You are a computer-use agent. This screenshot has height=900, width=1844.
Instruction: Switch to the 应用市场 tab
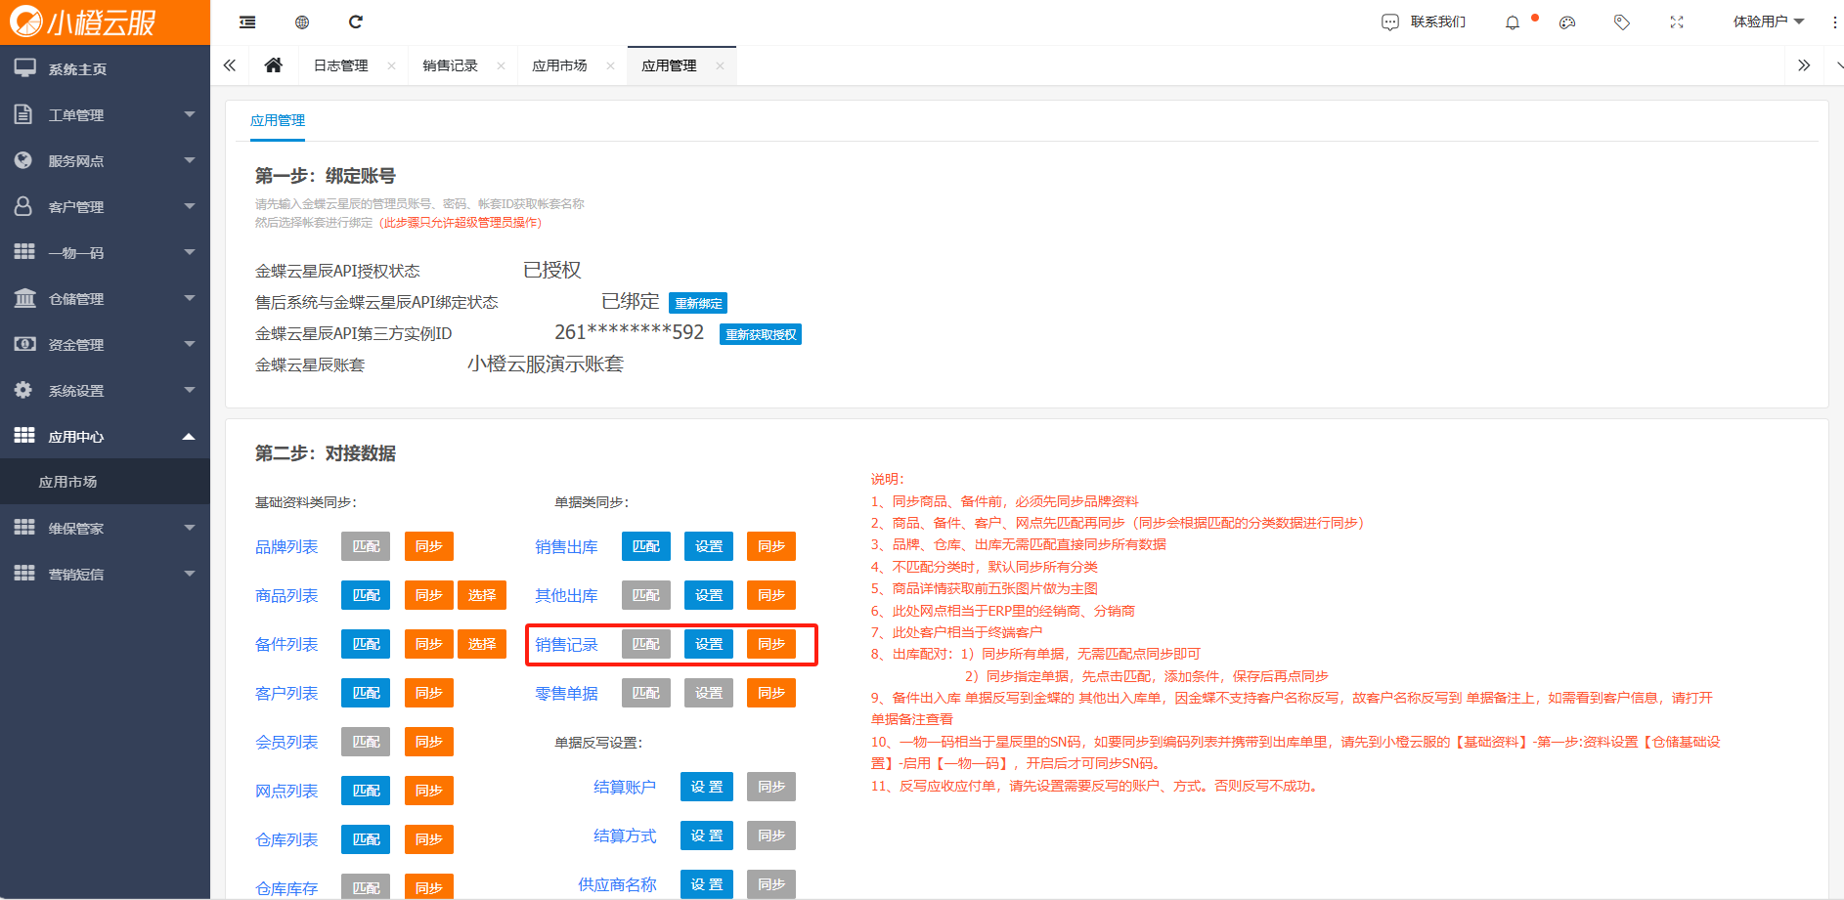coord(559,65)
